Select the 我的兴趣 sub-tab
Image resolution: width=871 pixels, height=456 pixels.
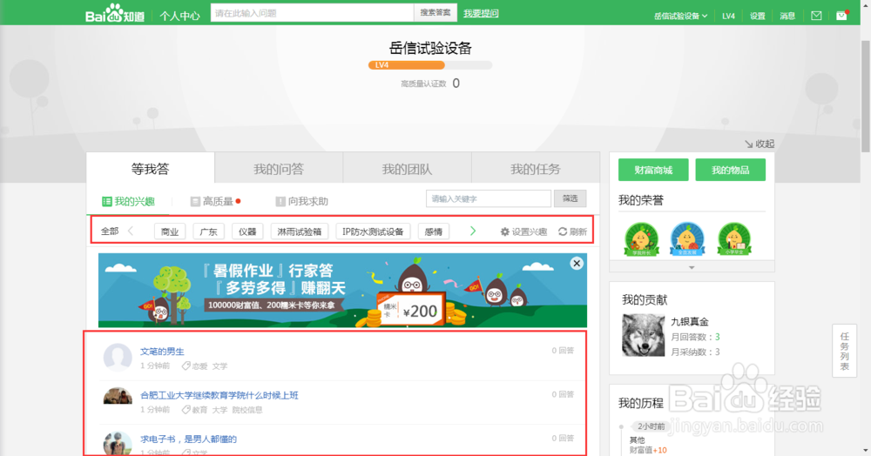128,201
